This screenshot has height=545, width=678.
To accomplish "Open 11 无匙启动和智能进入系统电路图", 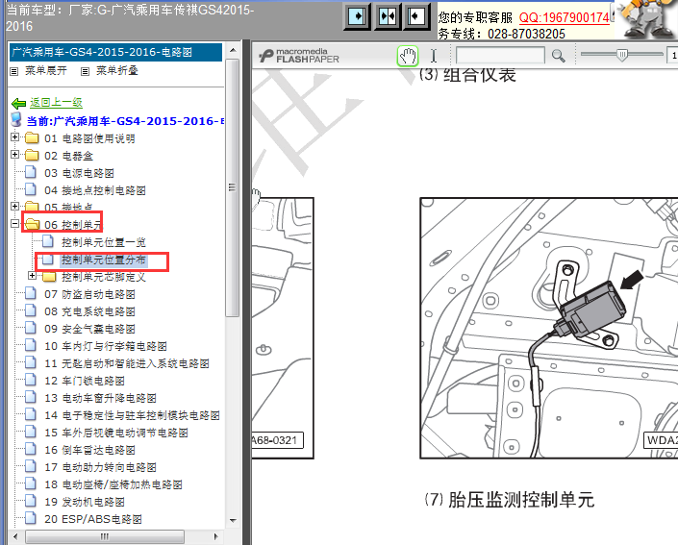I will coord(127,363).
